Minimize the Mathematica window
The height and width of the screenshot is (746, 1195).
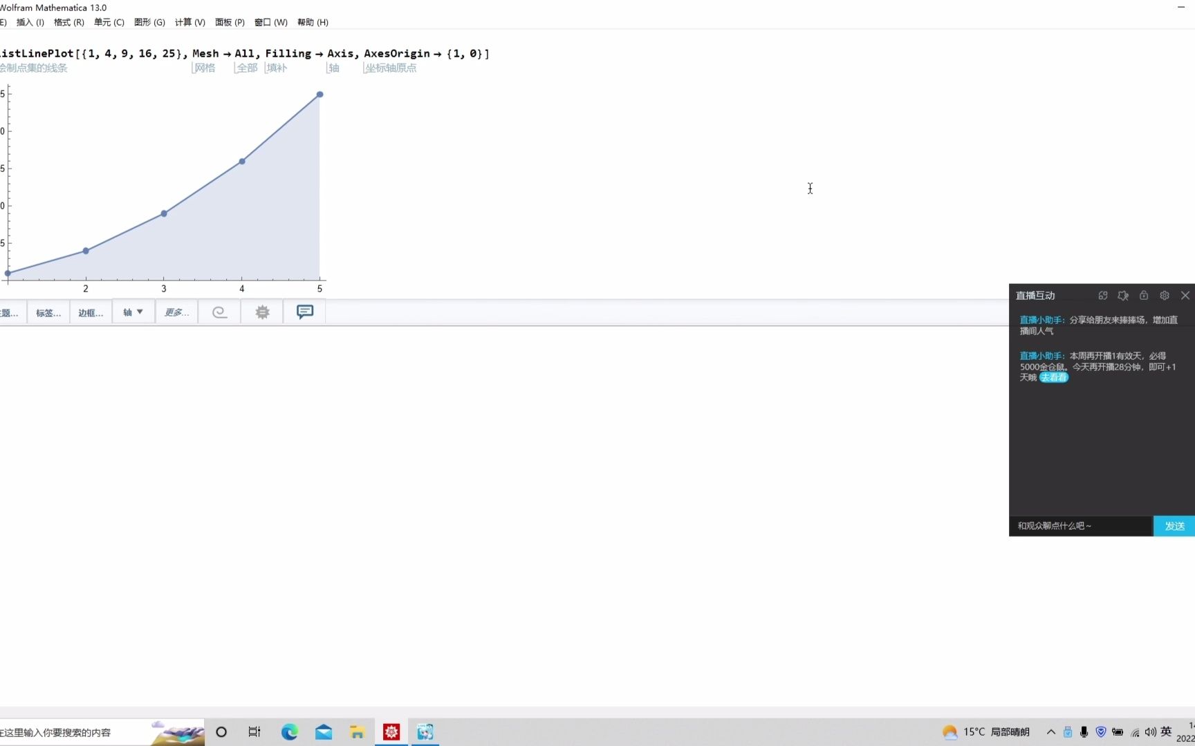(x=1180, y=7)
